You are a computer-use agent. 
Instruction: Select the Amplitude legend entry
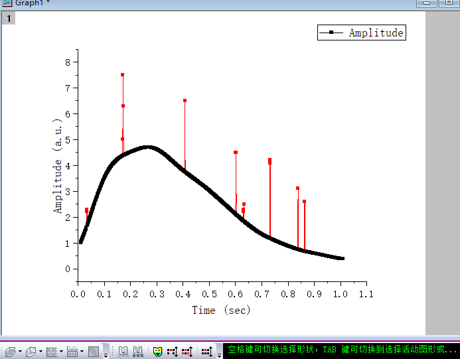tap(376, 33)
